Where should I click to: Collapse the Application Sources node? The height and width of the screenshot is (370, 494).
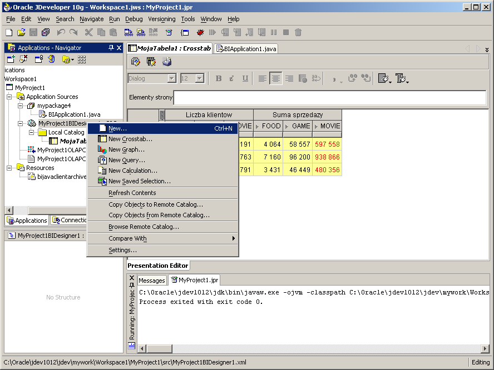9,97
